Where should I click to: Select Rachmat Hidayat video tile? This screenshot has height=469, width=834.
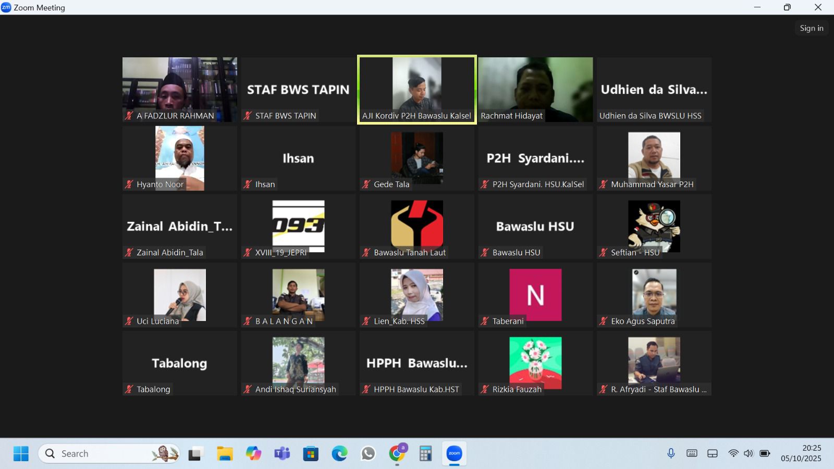tap(535, 90)
